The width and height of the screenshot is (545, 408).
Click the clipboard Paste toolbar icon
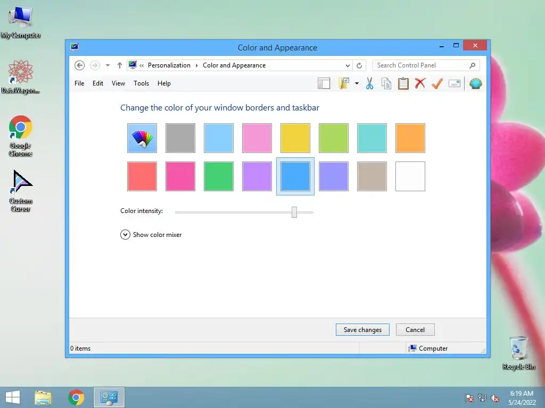(x=403, y=83)
